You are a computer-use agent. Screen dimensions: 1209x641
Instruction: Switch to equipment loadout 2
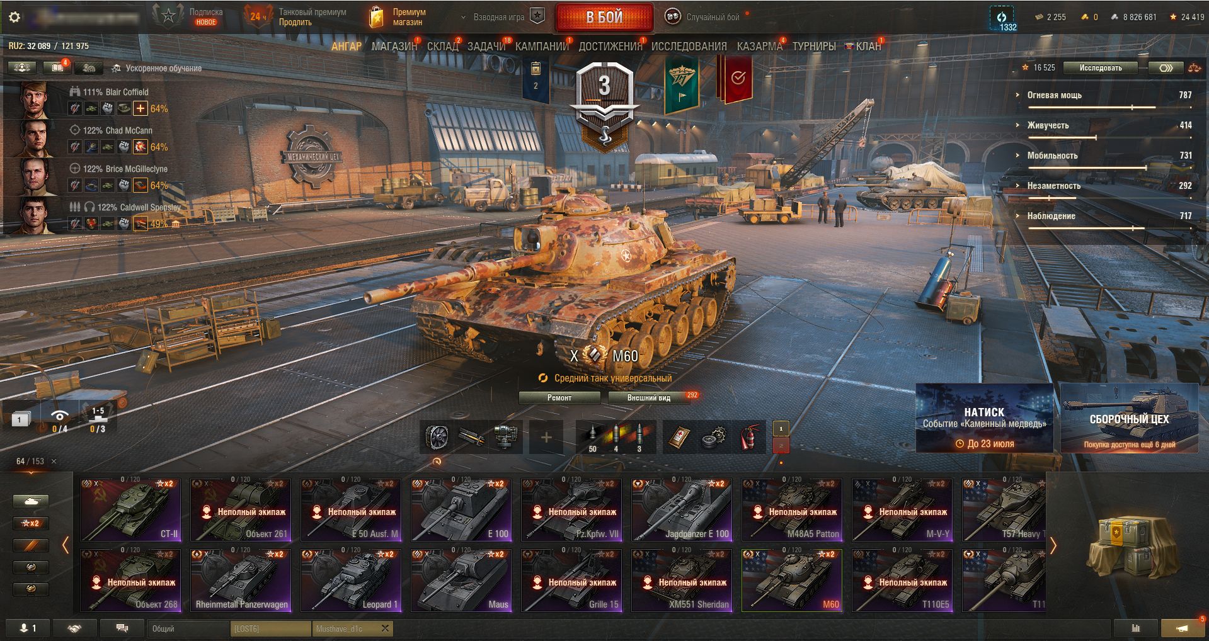tap(781, 445)
